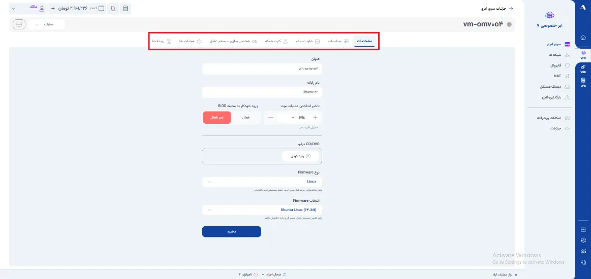Open the settings gear in lower rail
This screenshot has width=591, height=279.
click(583, 240)
